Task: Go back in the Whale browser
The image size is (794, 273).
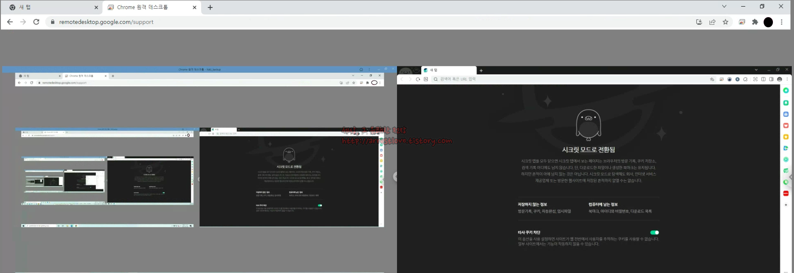Action: 402,79
